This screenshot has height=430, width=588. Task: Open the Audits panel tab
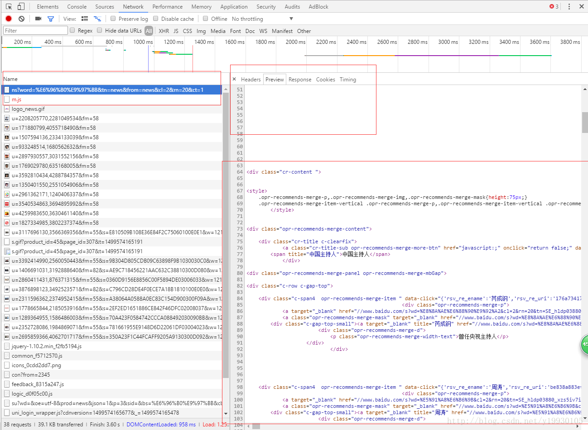(x=292, y=6)
